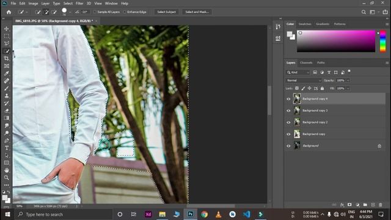Image resolution: width=391 pixels, height=220 pixels.
Task: Select the Path Selection tool
Action: [x=7, y=155]
